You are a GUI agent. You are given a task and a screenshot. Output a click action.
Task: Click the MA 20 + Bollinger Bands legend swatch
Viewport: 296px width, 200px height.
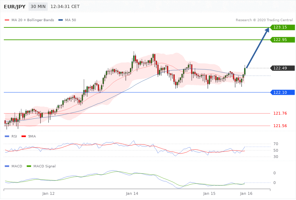[x=7, y=20]
